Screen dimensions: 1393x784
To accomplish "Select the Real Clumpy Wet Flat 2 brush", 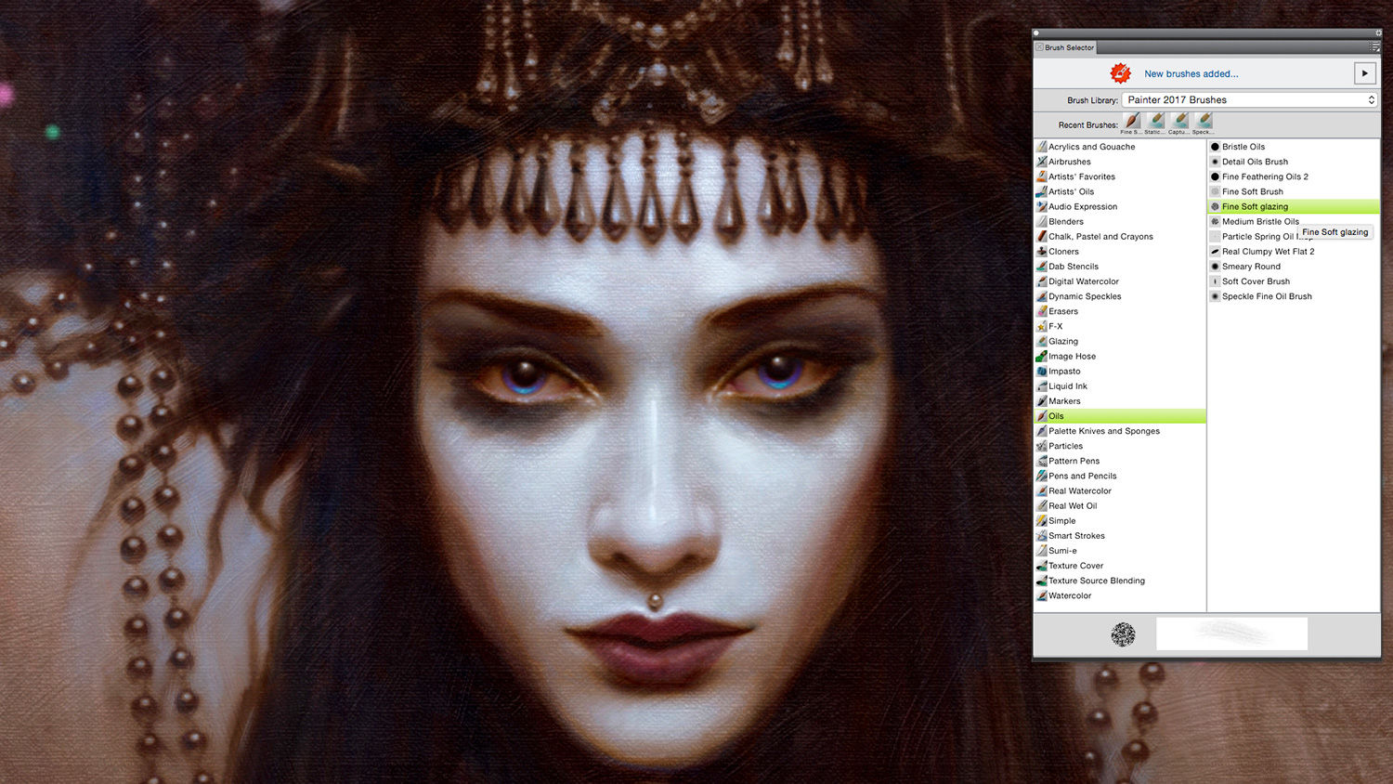I will (1268, 252).
